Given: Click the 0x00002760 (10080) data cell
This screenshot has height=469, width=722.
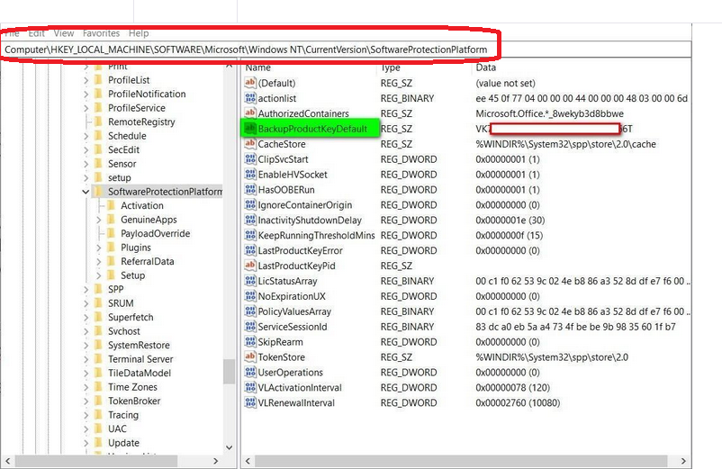Looking at the screenshot, I should pos(518,402).
